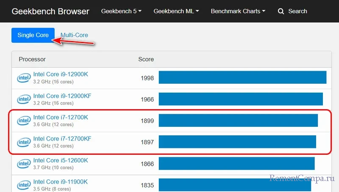The width and height of the screenshot is (339, 192).
Task: Open the Geekbench 5 dropdown menu
Action: point(121,11)
